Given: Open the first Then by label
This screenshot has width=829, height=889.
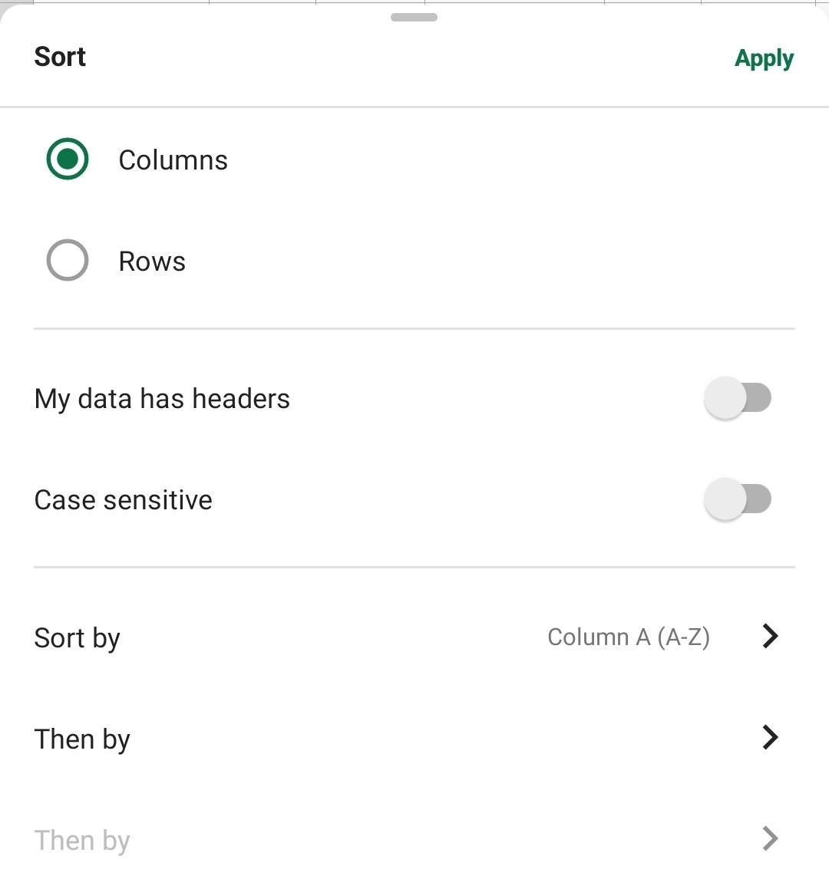Looking at the screenshot, I should tap(82, 739).
